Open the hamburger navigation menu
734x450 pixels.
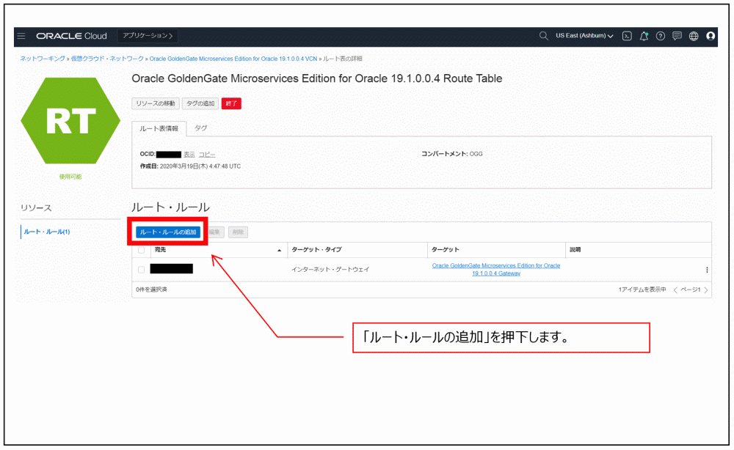[x=21, y=36]
